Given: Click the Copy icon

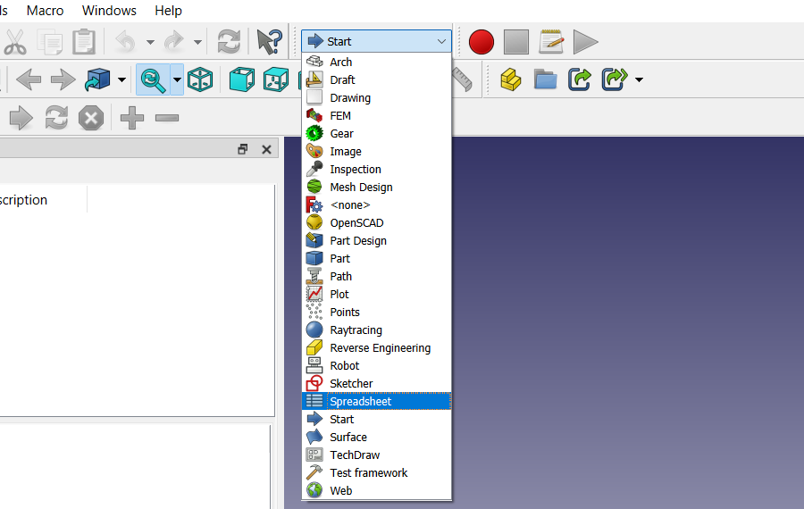Looking at the screenshot, I should pyautogui.click(x=50, y=42).
